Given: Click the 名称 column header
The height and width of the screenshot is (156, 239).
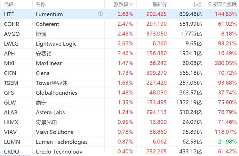Looking at the screenshot, I should pos(41,4).
